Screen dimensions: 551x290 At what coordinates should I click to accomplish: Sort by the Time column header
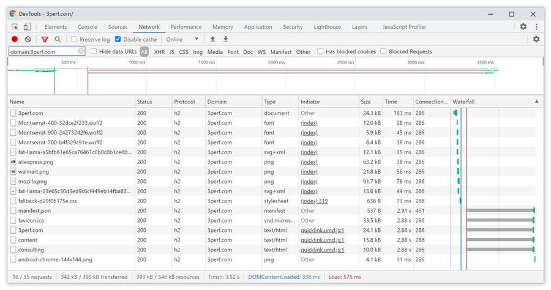(x=398, y=102)
